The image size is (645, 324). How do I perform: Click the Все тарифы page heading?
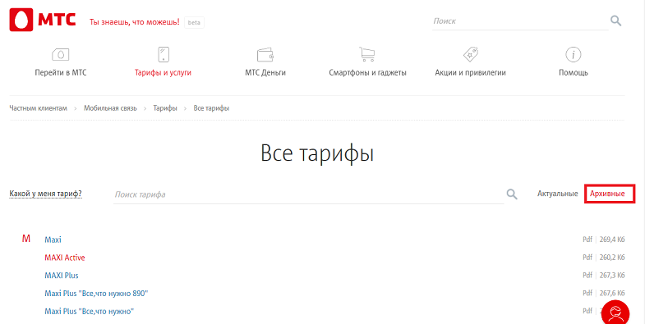[x=317, y=153]
